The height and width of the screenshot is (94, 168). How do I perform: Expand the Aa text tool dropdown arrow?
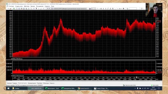tap(122, 9)
